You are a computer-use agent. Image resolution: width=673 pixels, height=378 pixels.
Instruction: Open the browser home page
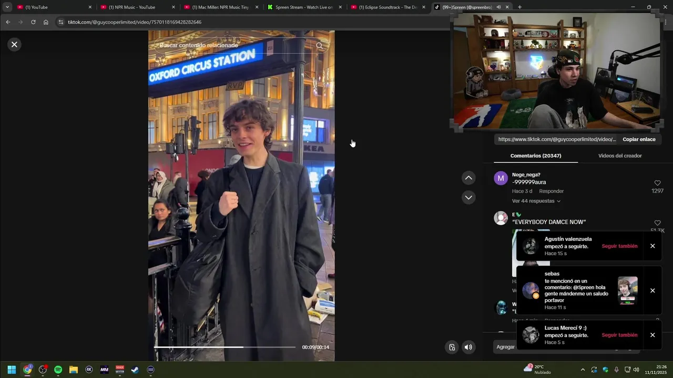pos(46,22)
